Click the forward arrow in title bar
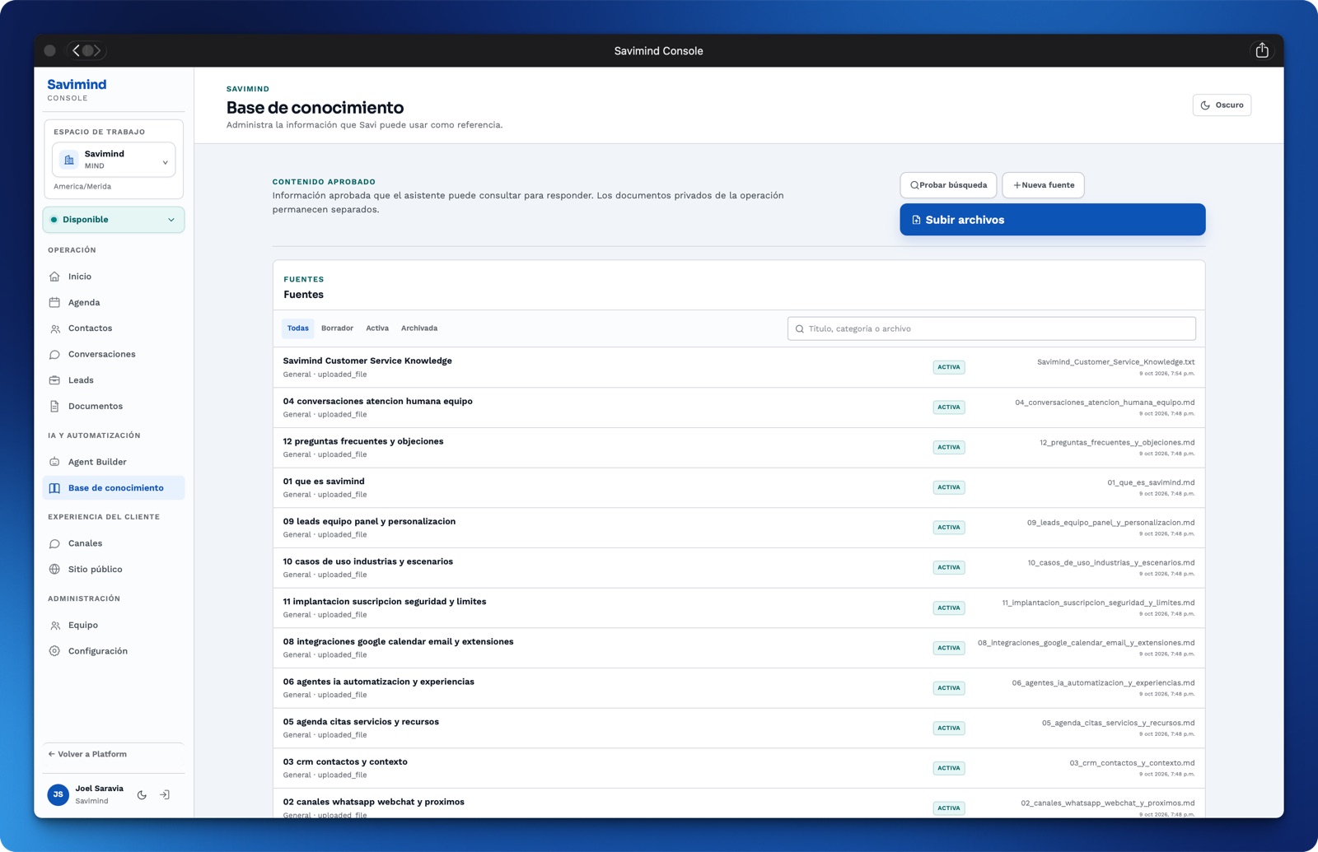The image size is (1318, 852). [x=97, y=50]
